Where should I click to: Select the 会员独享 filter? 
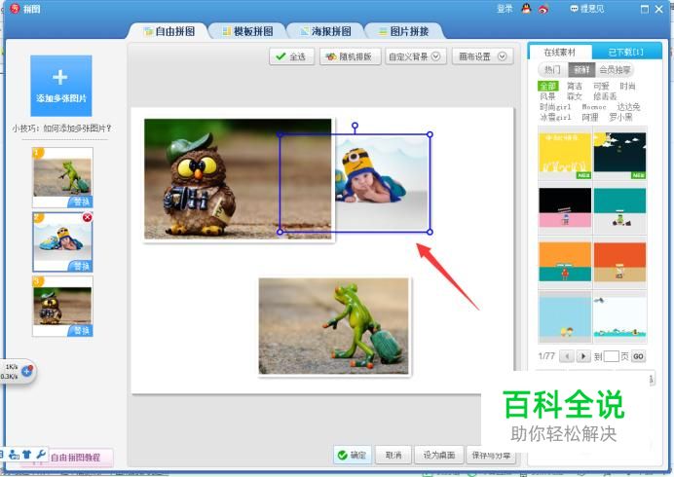[x=615, y=70]
